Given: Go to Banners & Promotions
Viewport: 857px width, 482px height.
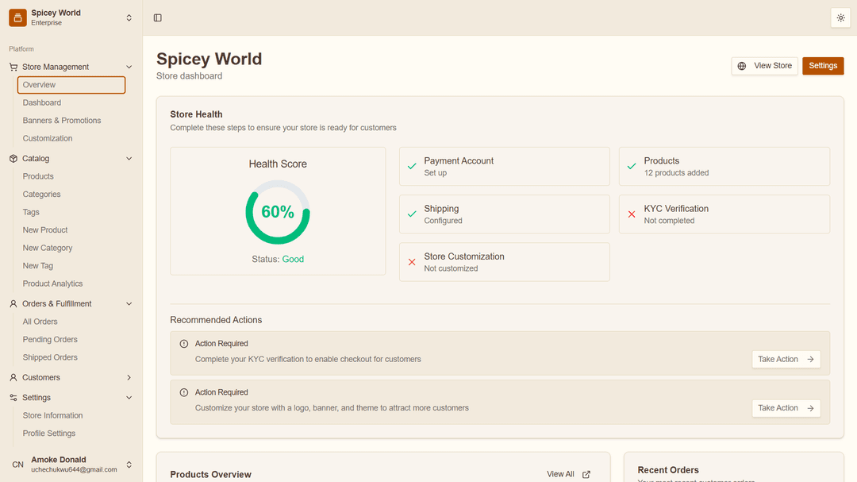Looking at the screenshot, I should [62, 121].
